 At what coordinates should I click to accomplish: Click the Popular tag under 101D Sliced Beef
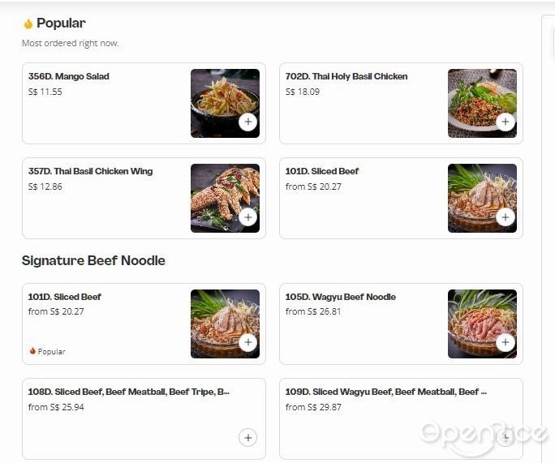(x=47, y=351)
